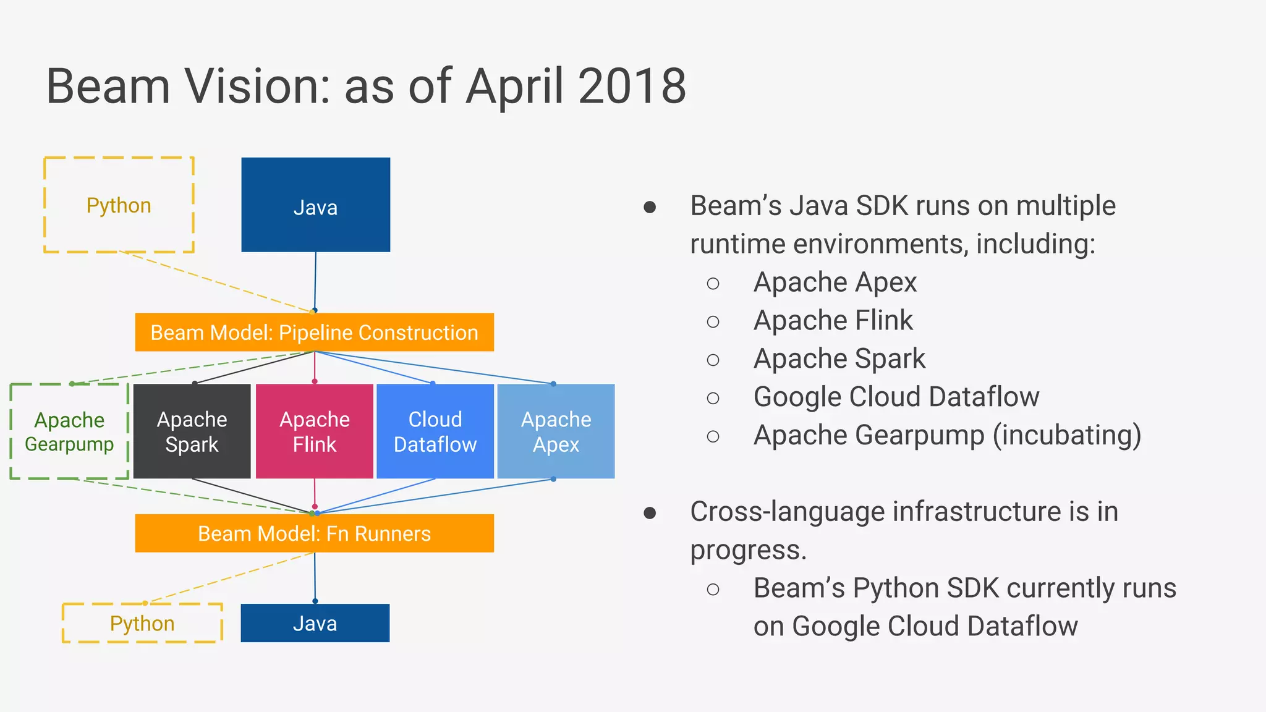Select the top blue Java box
Image resolution: width=1266 pixels, height=712 pixels.
click(x=315, y=205)
